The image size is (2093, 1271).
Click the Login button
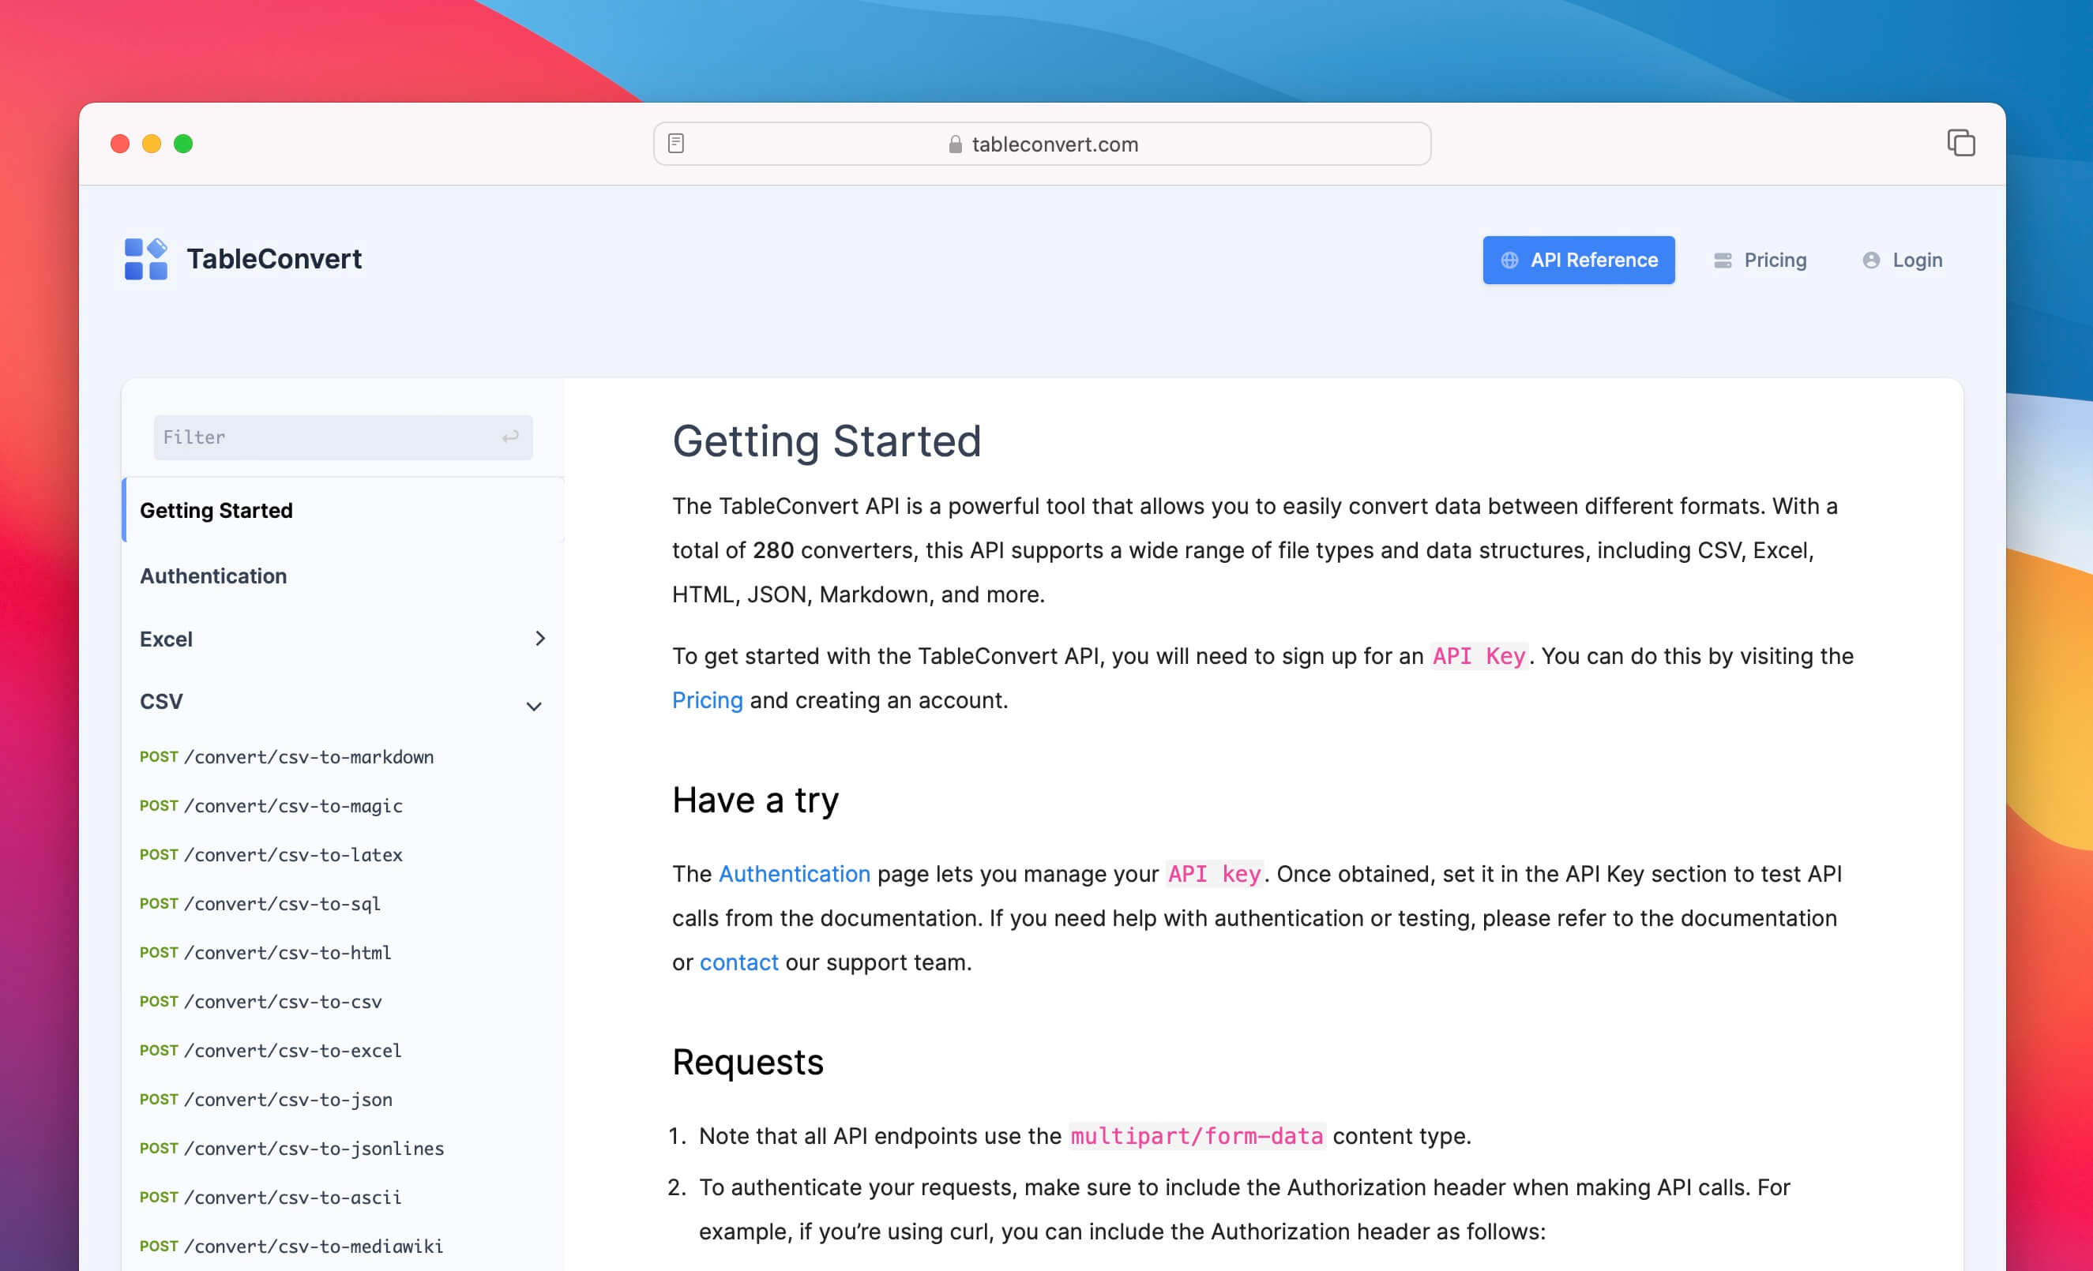pos(1916,260)
